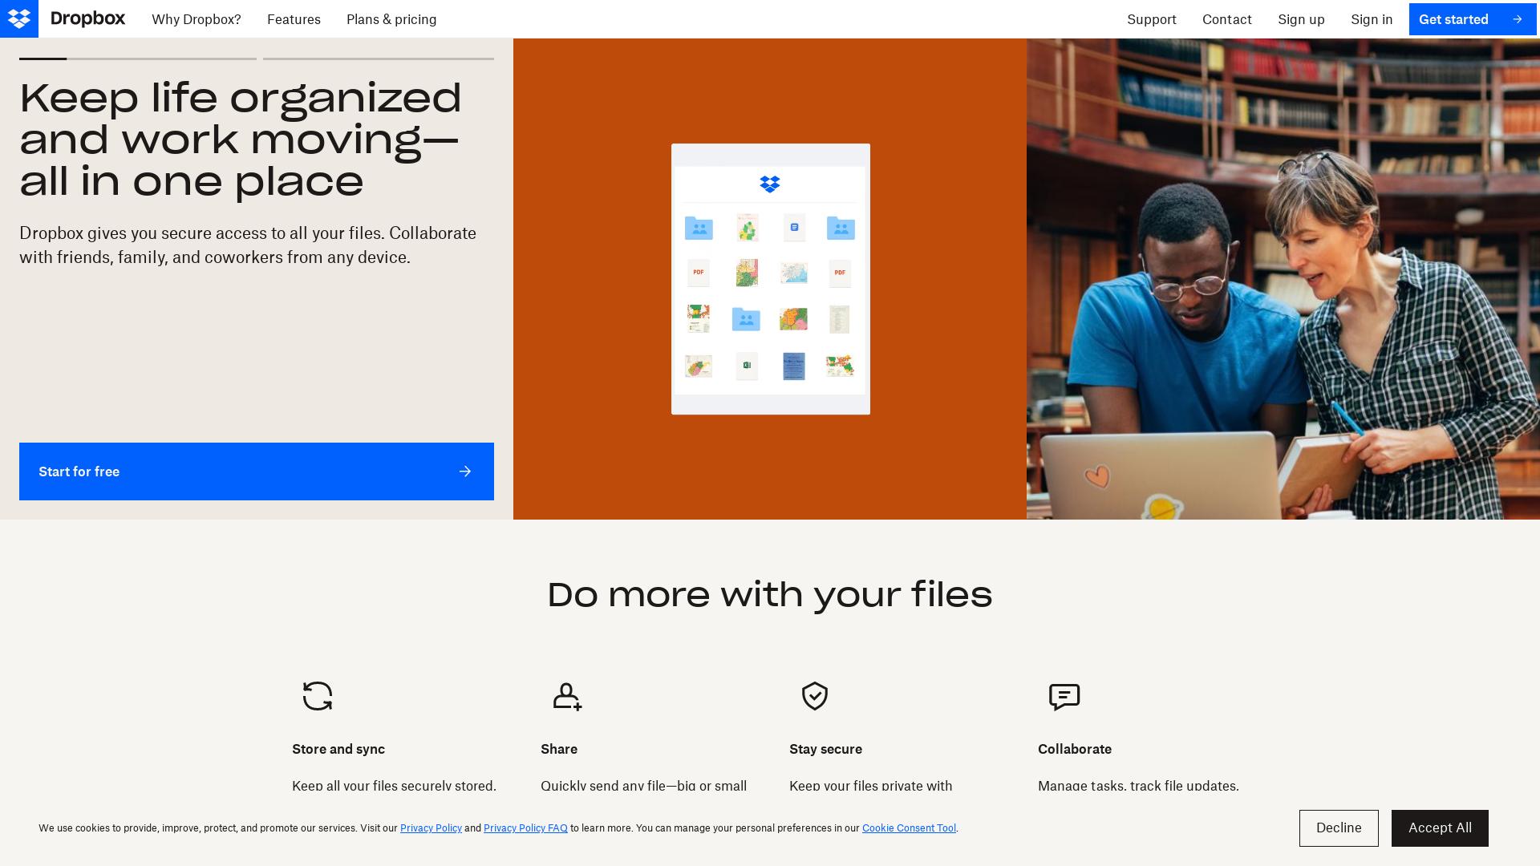Image resolution: width=1540 pixels, height=866 pixels.
Task: Open the Features menu
Action: pos(294,19)
